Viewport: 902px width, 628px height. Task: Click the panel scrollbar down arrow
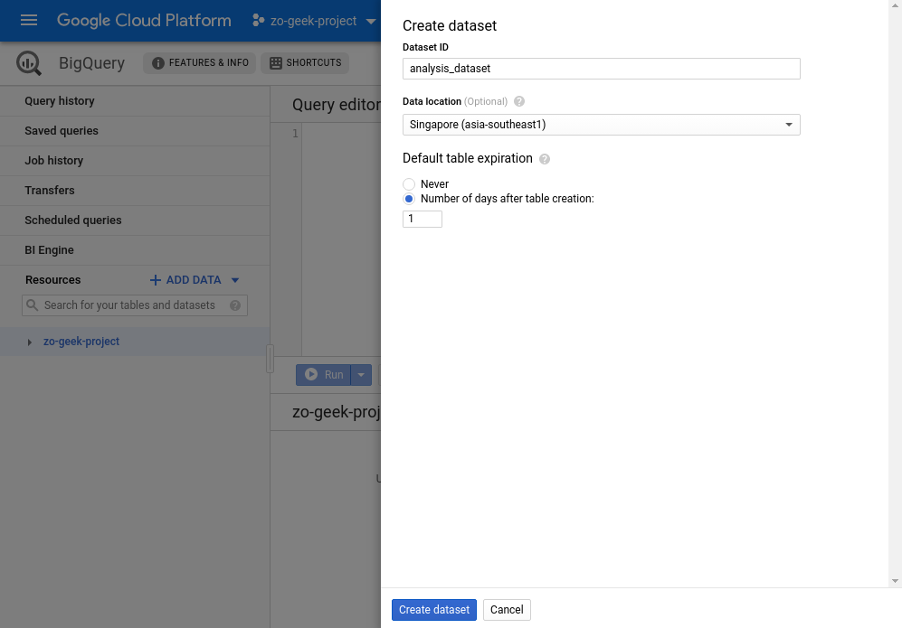(x=895, y=581)
